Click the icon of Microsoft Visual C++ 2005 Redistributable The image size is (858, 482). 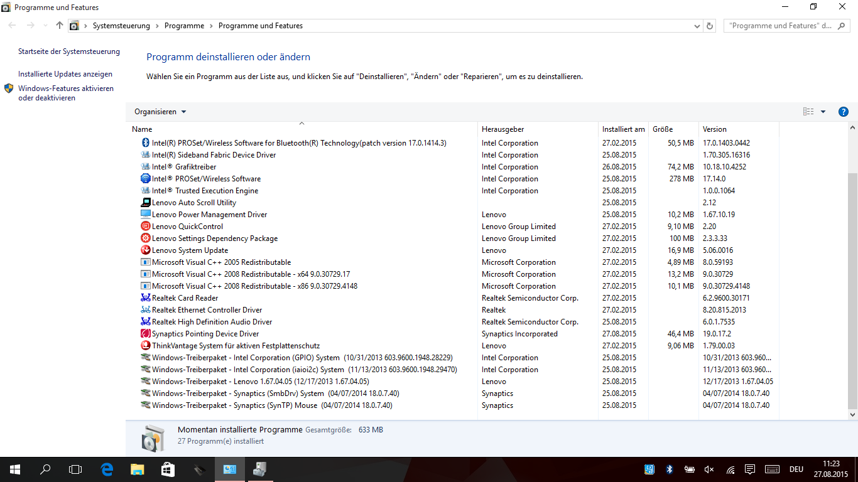tap(146, 262)
